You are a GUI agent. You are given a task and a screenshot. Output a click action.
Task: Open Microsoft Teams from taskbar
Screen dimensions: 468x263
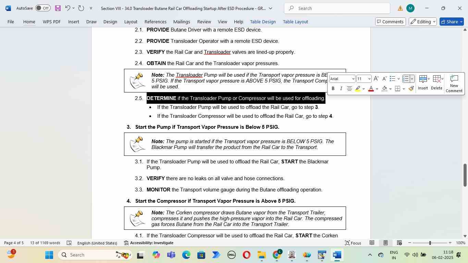point(171,255)
